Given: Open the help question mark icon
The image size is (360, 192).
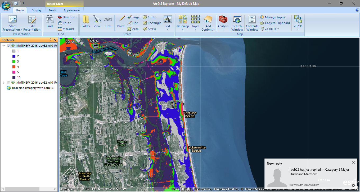Looking at the screenshot, I should [x=357, y=10].
